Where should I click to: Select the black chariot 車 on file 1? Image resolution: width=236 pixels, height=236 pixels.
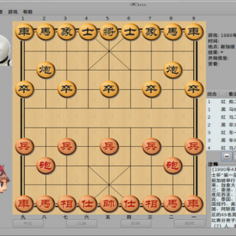pos(24,32)
